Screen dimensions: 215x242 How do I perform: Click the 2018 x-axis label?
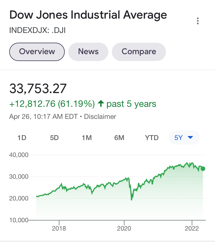click(59, 228)
